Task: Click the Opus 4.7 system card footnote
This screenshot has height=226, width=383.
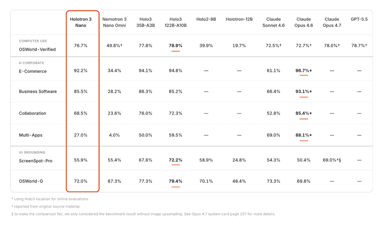Action: click(143, 214)
